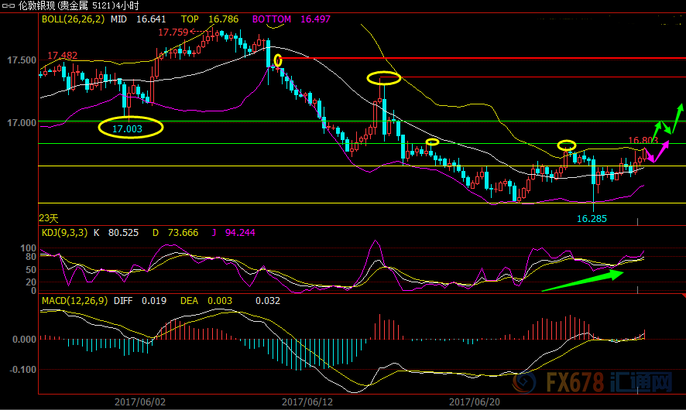Click the chart title 伦敦银现 4小时
Viewport: 686px width, 410px height.
85,5
